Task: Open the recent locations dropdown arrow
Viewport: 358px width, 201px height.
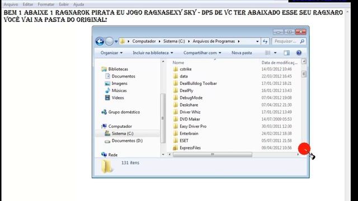Action: click(116, 41)
